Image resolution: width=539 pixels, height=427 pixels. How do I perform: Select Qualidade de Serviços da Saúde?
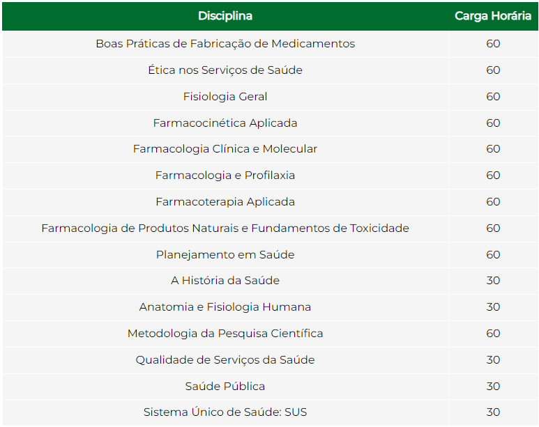(225, 360)
